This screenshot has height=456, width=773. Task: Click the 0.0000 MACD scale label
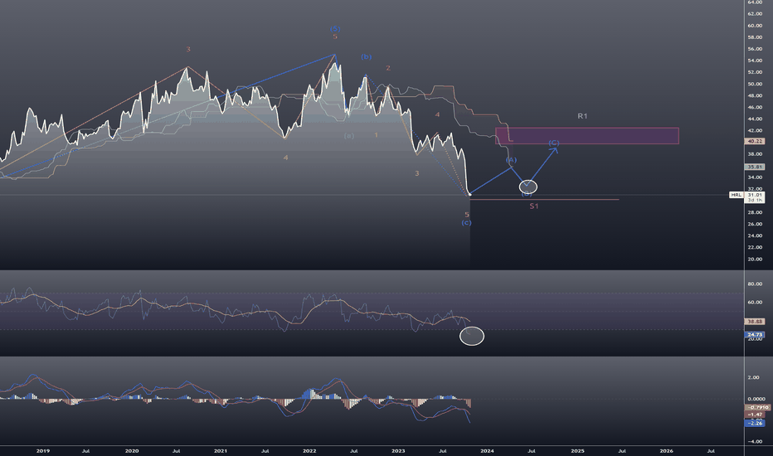tap(756, 399)
